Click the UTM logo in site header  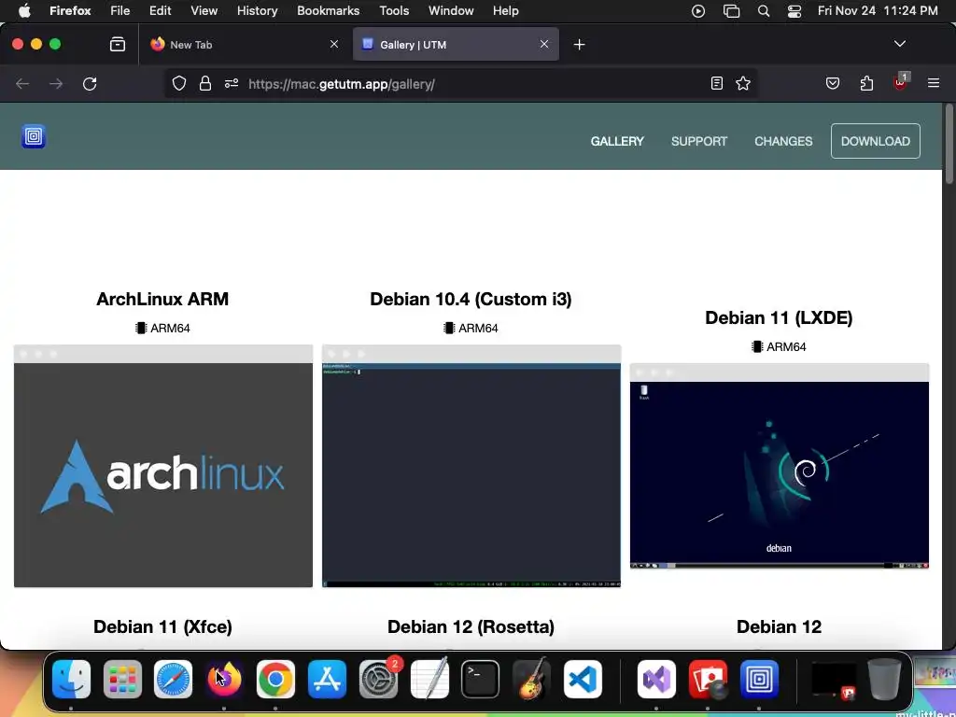tap(34, 136)
